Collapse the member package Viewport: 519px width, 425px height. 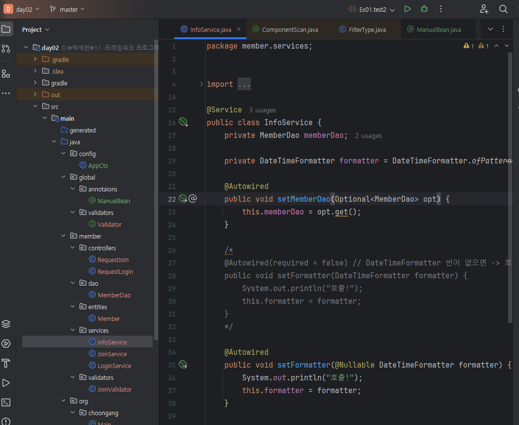tap(63, 236)
